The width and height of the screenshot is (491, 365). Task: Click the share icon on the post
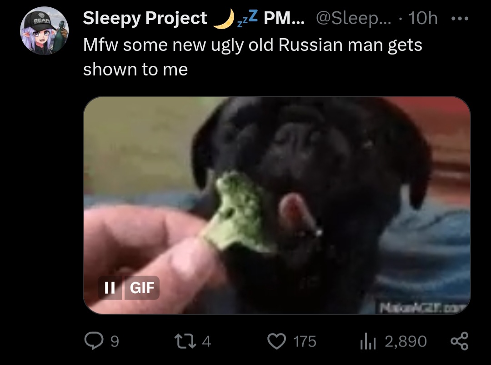point(459,341)
